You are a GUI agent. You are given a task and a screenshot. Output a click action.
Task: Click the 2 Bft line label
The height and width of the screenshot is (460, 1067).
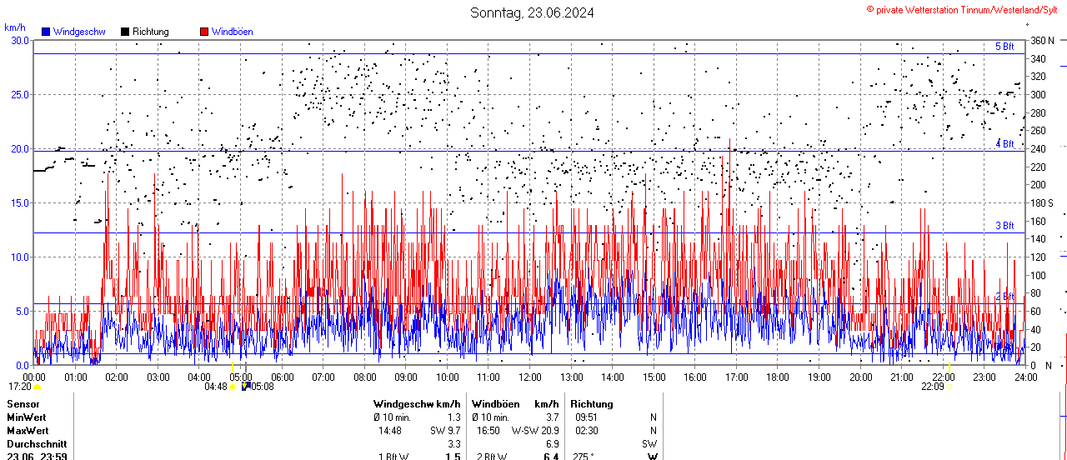(x=1004, y=297)
